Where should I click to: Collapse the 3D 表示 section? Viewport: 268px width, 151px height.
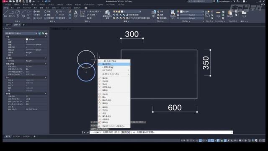[46, 58]
